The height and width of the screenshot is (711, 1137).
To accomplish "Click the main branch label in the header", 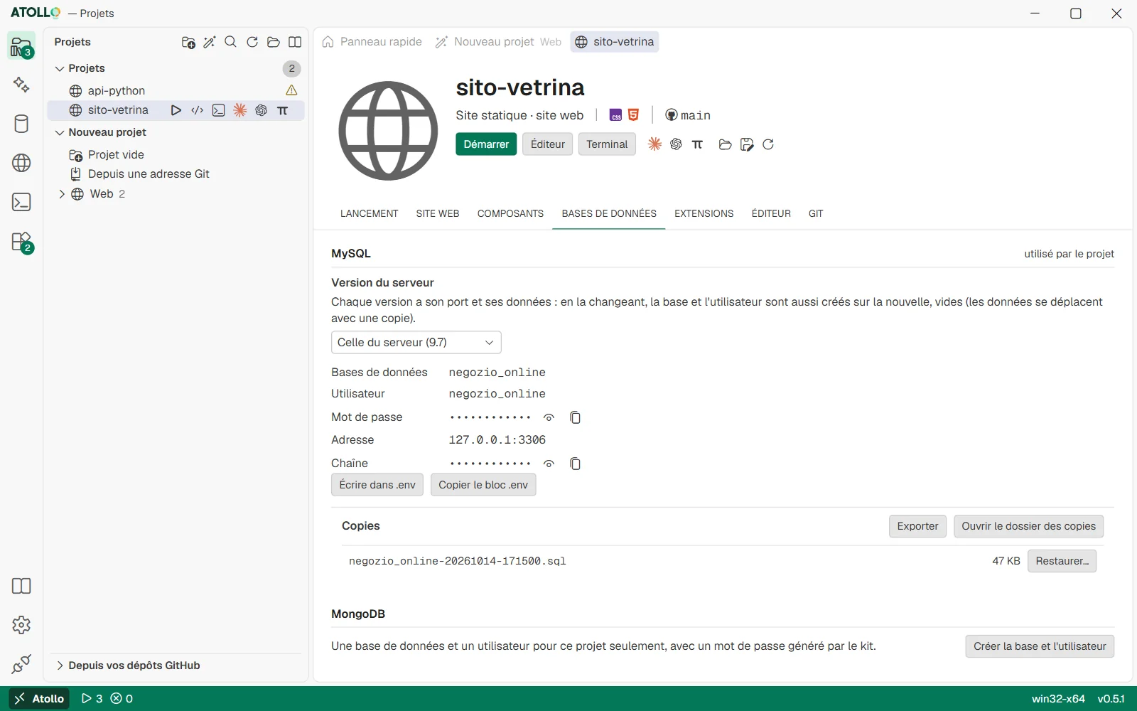I will click(688, 115).
